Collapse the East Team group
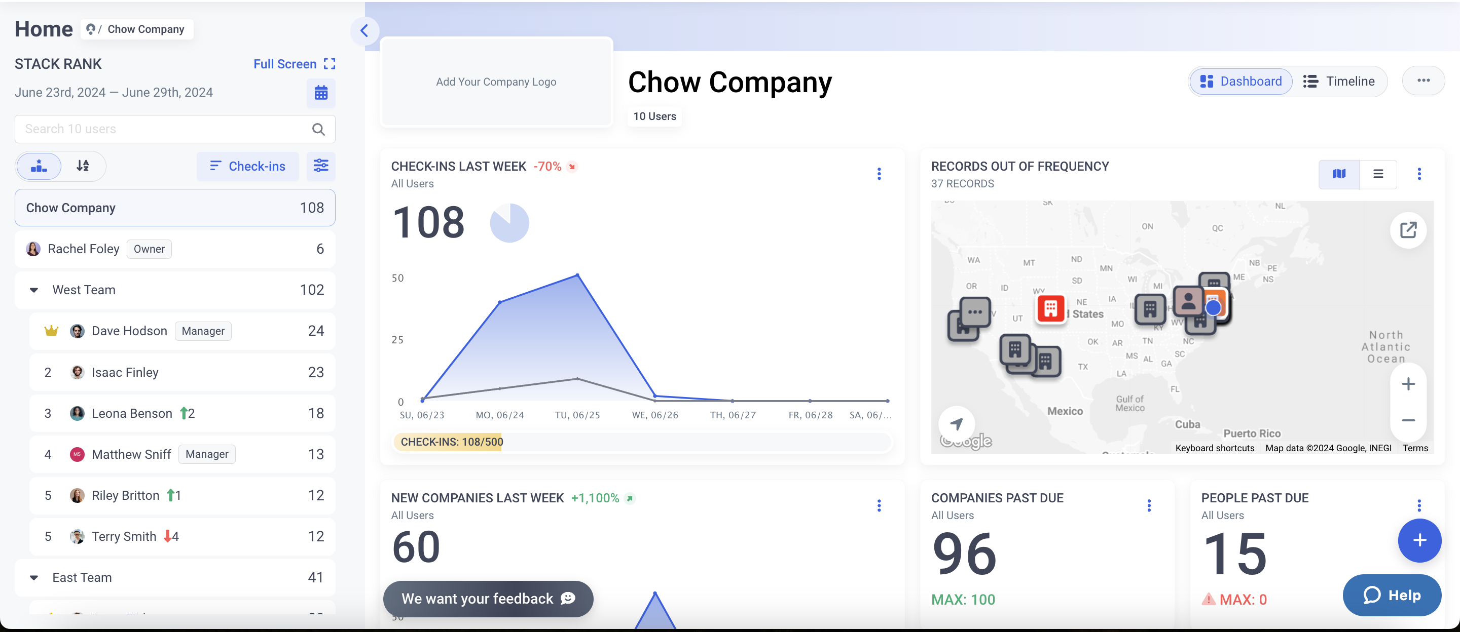 pyautogui.click(x=34, y=578)
